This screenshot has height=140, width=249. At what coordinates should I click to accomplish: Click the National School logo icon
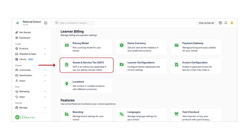(x=17, y=23)
